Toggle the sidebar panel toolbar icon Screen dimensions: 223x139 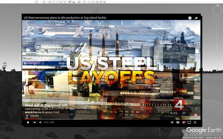point(44,2)
